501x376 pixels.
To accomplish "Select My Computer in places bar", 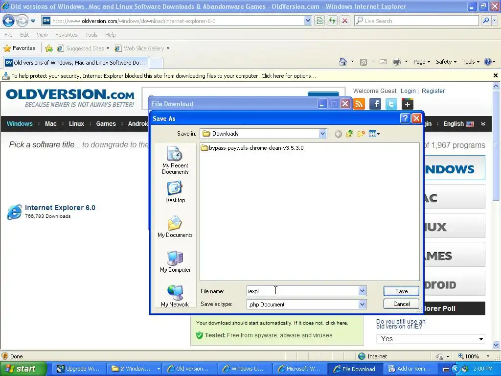I will tap(175, 261).
